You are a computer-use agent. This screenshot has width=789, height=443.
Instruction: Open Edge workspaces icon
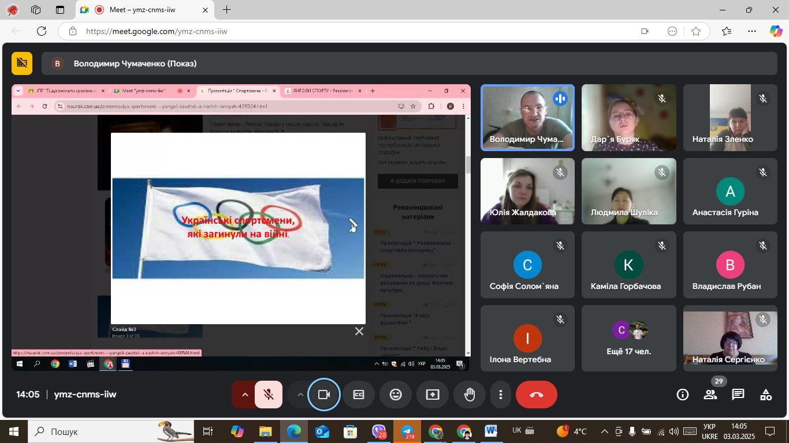click(36, 10)
